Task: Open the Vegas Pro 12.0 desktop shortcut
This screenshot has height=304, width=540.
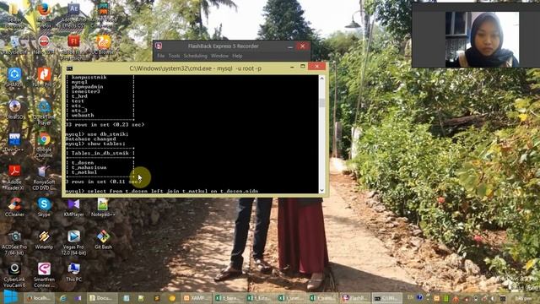Action: point(73,242)
